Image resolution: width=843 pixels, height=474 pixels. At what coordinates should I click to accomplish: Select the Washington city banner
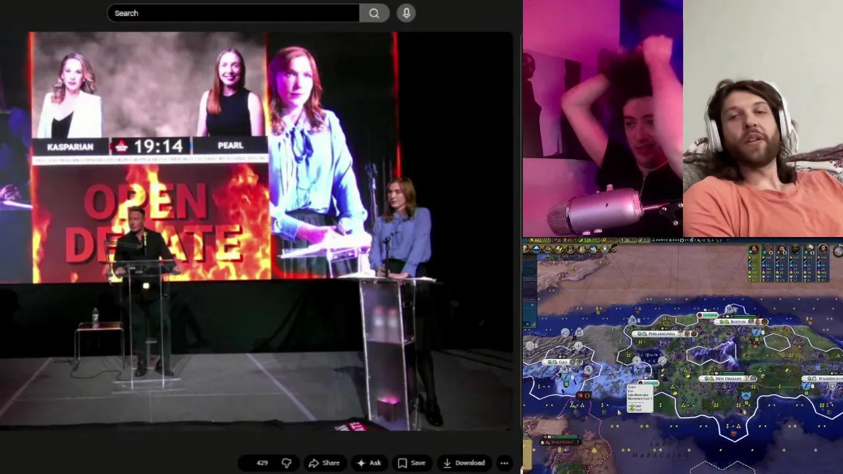point(823,379)
